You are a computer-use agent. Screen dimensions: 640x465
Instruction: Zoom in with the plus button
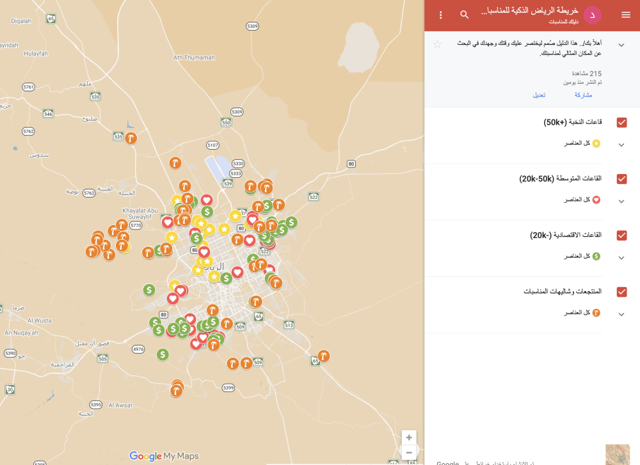pyautogui.click(x=409, y=437)
